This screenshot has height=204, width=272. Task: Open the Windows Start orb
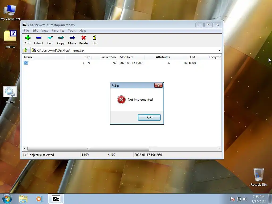point(7,199)
